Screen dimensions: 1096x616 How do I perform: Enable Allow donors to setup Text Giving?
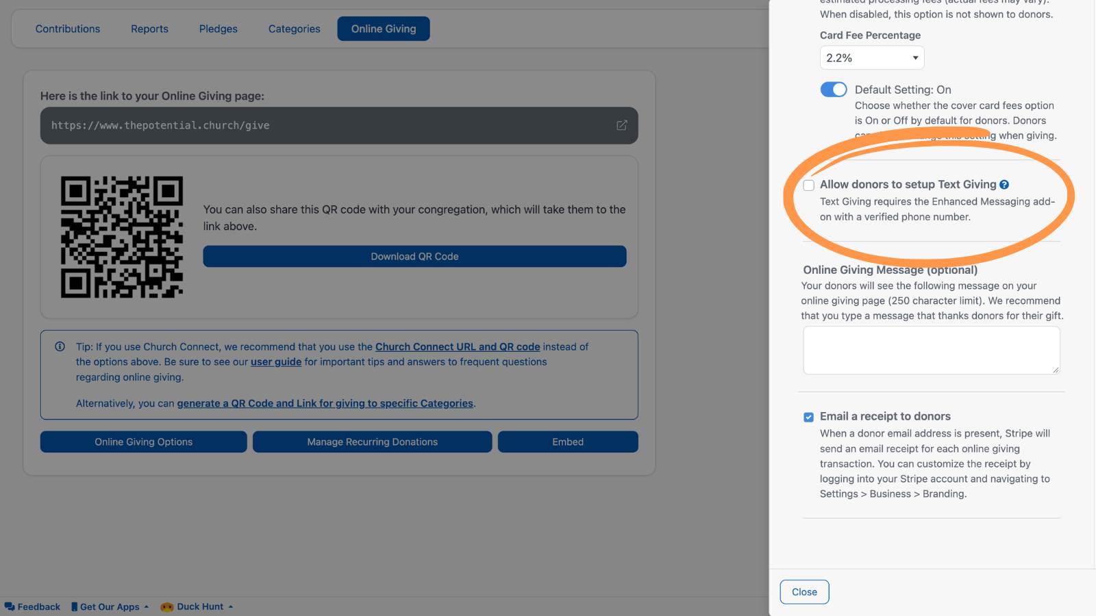point(809,185)
